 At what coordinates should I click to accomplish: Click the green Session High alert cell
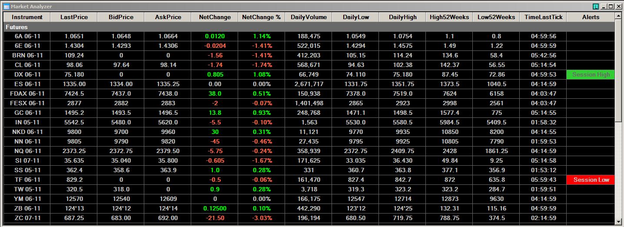[591, 74]
